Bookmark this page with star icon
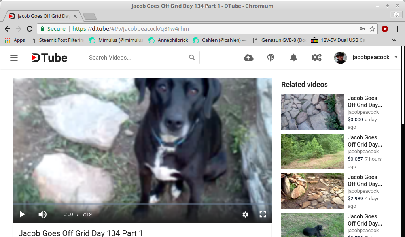405x237 pixels. coord(372,29)
